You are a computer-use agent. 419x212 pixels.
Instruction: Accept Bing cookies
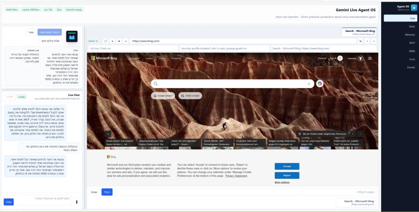pyautogui.click(x=287, y=167)
